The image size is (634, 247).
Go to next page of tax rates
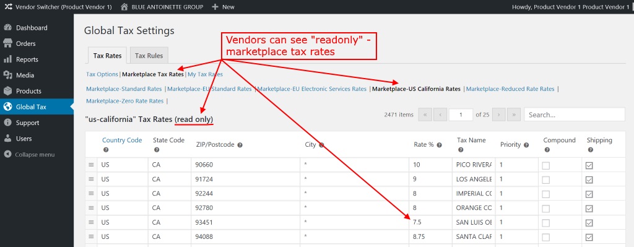coord(499,115)
